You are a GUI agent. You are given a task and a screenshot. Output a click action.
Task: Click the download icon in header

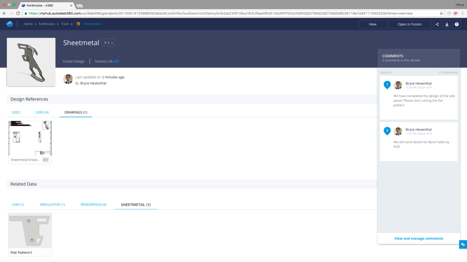point(447,25)
